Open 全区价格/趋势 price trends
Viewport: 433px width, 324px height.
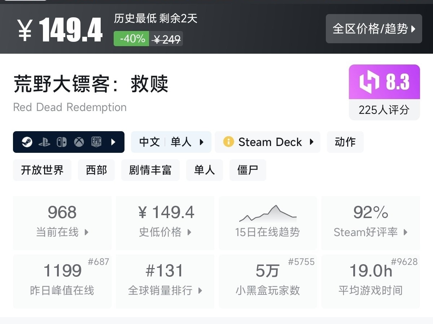pos(374,29)
